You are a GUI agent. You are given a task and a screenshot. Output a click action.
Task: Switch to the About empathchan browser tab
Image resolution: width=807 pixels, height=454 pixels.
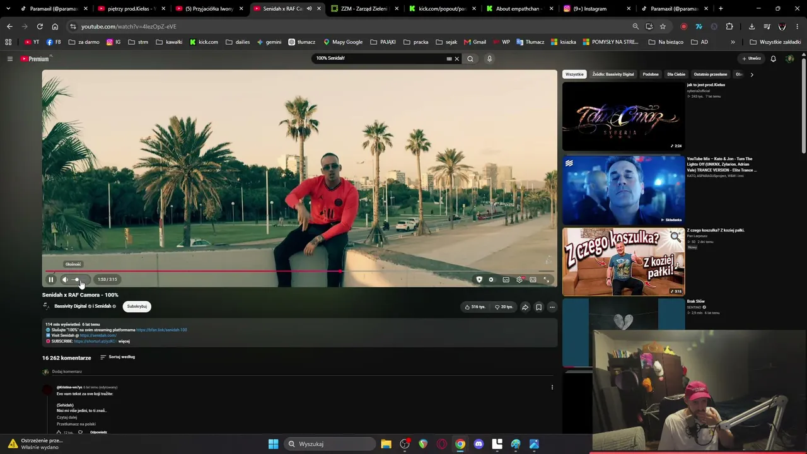[520, 9]
